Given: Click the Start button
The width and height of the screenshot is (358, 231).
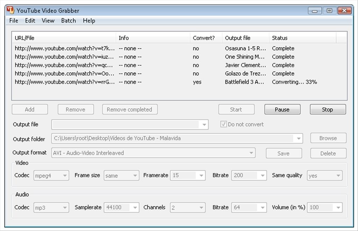Looking at the screenshot, I should 236,109.
